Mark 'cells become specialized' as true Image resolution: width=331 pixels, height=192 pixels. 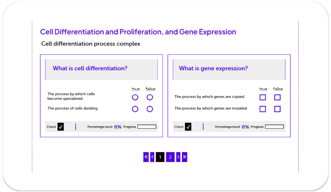point(135,97)
